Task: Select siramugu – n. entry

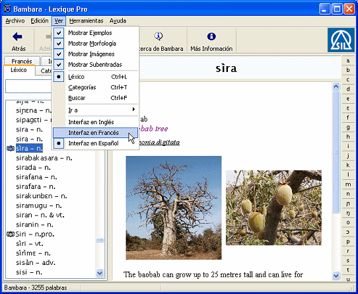Action: pyautogui.click(x=39, y=205)
